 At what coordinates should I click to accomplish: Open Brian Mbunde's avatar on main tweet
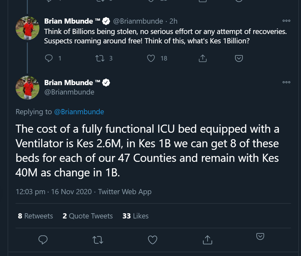pyautogui.click(x=27, y=87)
